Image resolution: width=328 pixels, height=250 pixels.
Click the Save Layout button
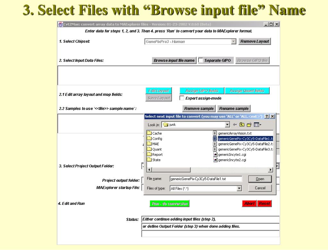pos(159,98)
